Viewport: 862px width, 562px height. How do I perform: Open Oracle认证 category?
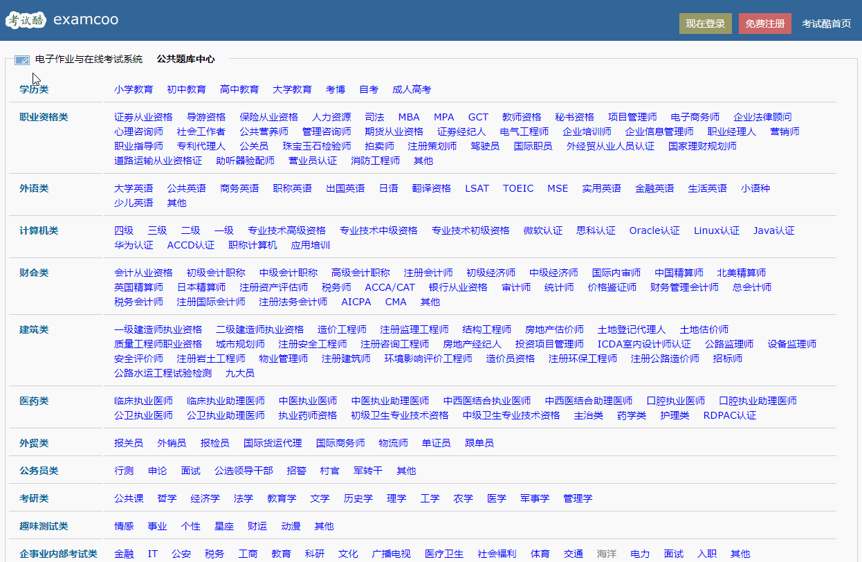(654, 230)
